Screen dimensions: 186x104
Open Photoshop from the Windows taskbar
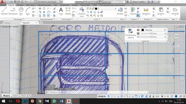click(25, 101)
